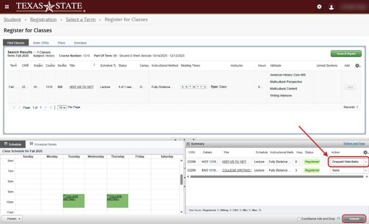This screenshot has width=369, height=224.
Task: Open the settings gear in header
Action: [319, 7]
